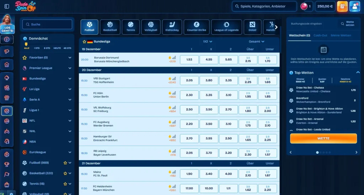Select the HEUTE time filter
The image size is (364, 195).
57,48
